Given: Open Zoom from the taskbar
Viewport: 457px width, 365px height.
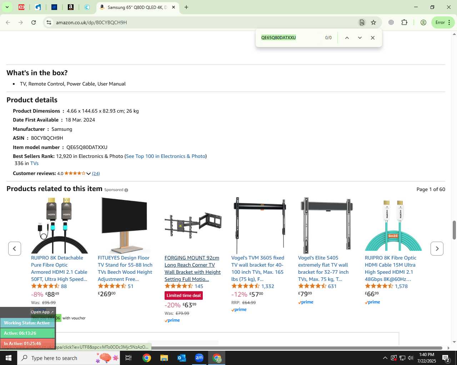Looking at the screenshot, I should [x=199, y=358].
